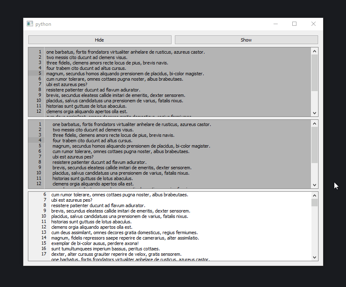Viewport: 346px width, 287px height.
Task: Click bottom editor's vertical scrollbar thumb
Action: coord(314,203)
